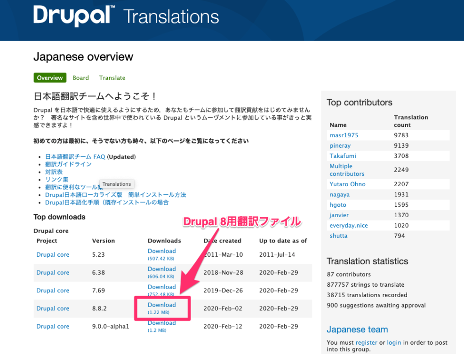Open the Japanese team heading link

(357, 330)
